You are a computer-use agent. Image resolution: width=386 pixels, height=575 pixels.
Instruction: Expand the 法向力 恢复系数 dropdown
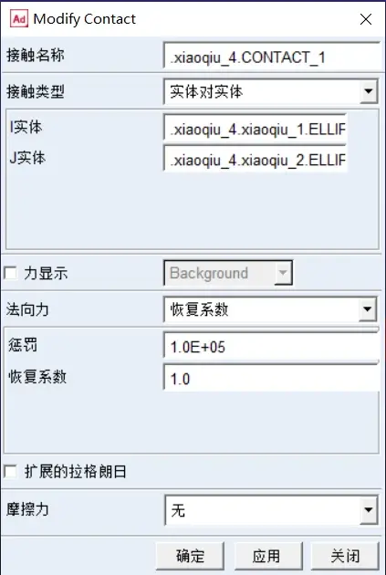pyautogui.click(x=368, y=309)
